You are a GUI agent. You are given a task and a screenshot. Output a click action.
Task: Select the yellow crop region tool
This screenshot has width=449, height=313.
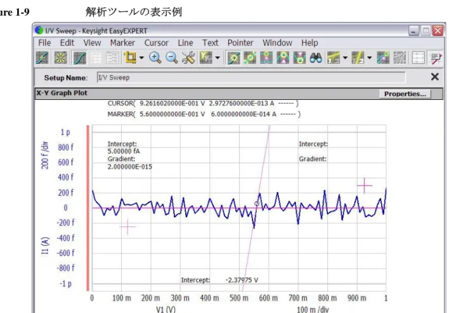[130, 58]
